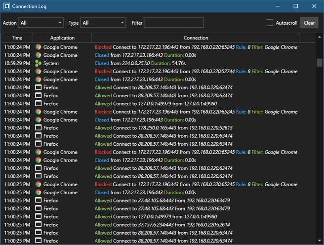Click the Firefox icon in the 178.250.0.165:443 row
324x245 pixels.
(x=38, y=128)
